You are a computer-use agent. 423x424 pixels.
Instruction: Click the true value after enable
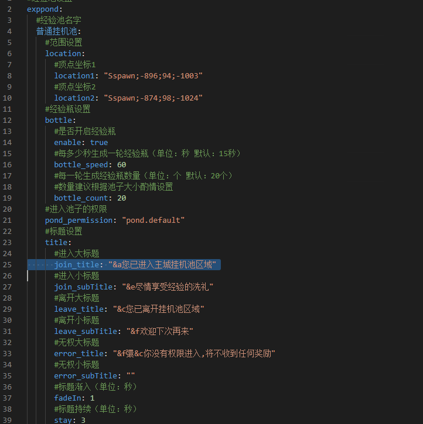pos(99,143)
